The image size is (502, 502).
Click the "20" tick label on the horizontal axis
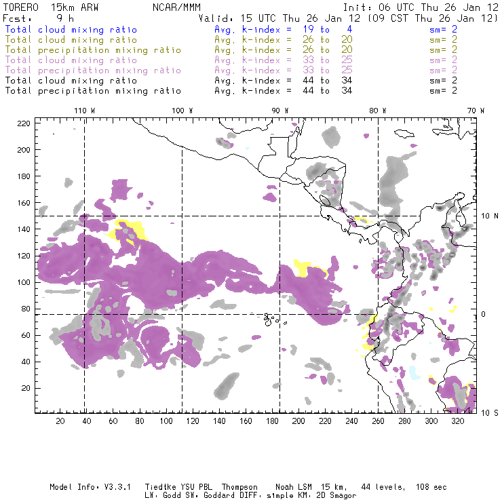click(x=60, y=421)
